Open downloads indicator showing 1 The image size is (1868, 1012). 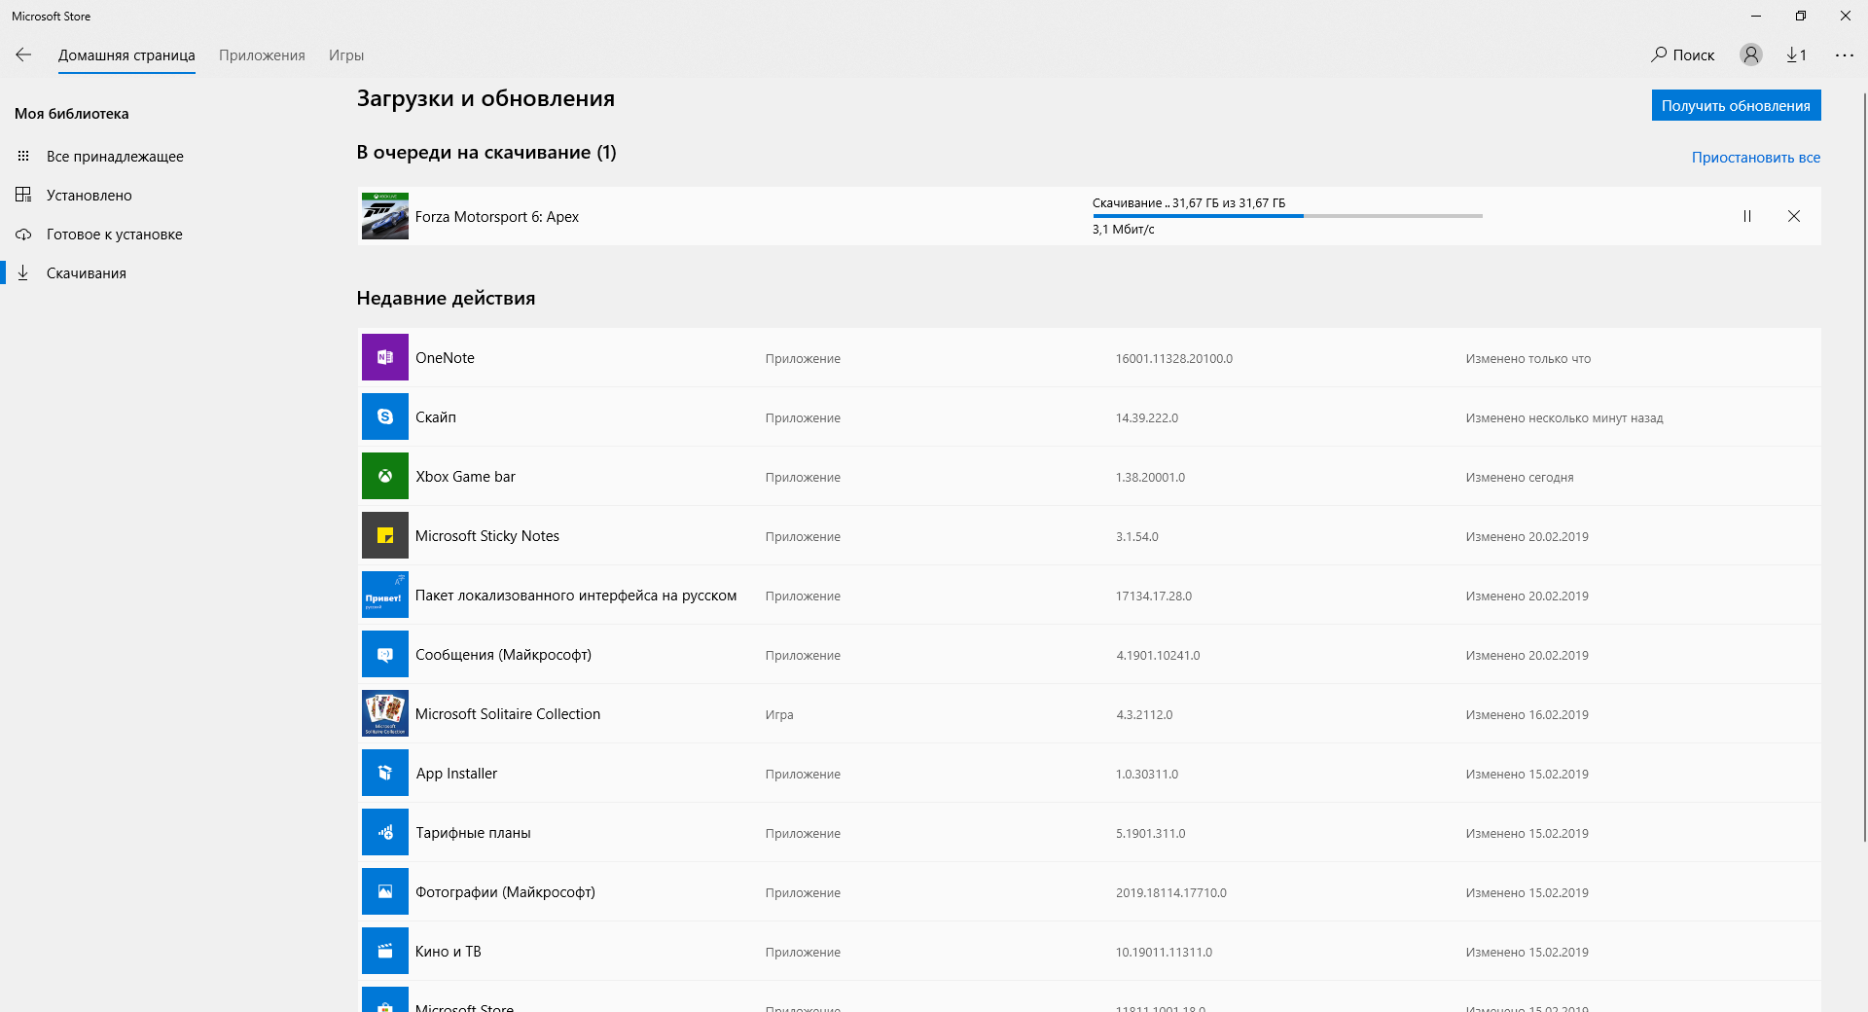click(x=1796, y=55)
